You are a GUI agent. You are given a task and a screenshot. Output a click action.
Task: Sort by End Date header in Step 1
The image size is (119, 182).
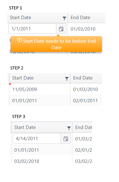pos(80,18)
